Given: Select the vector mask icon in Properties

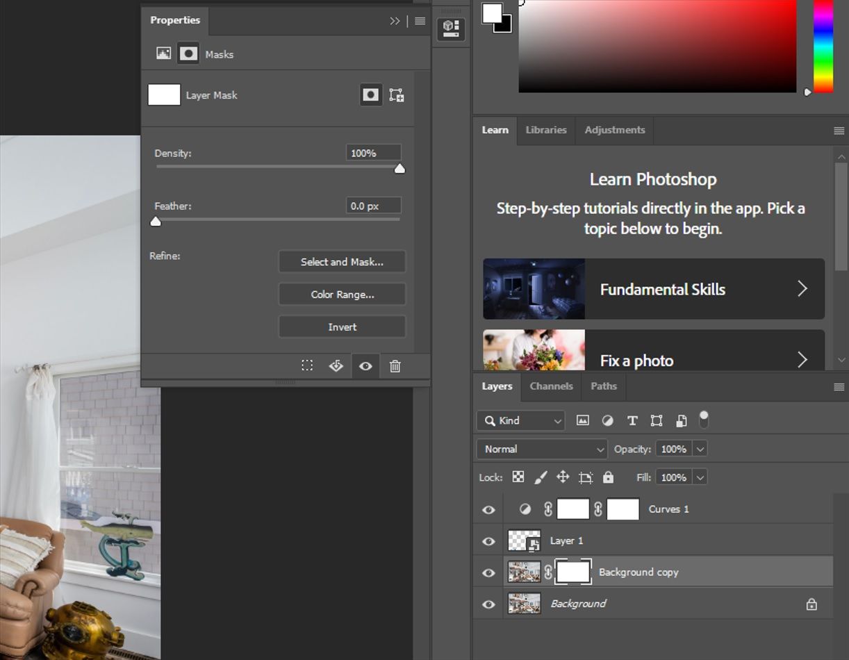Looking at the screenshot, I should [397, 95].
